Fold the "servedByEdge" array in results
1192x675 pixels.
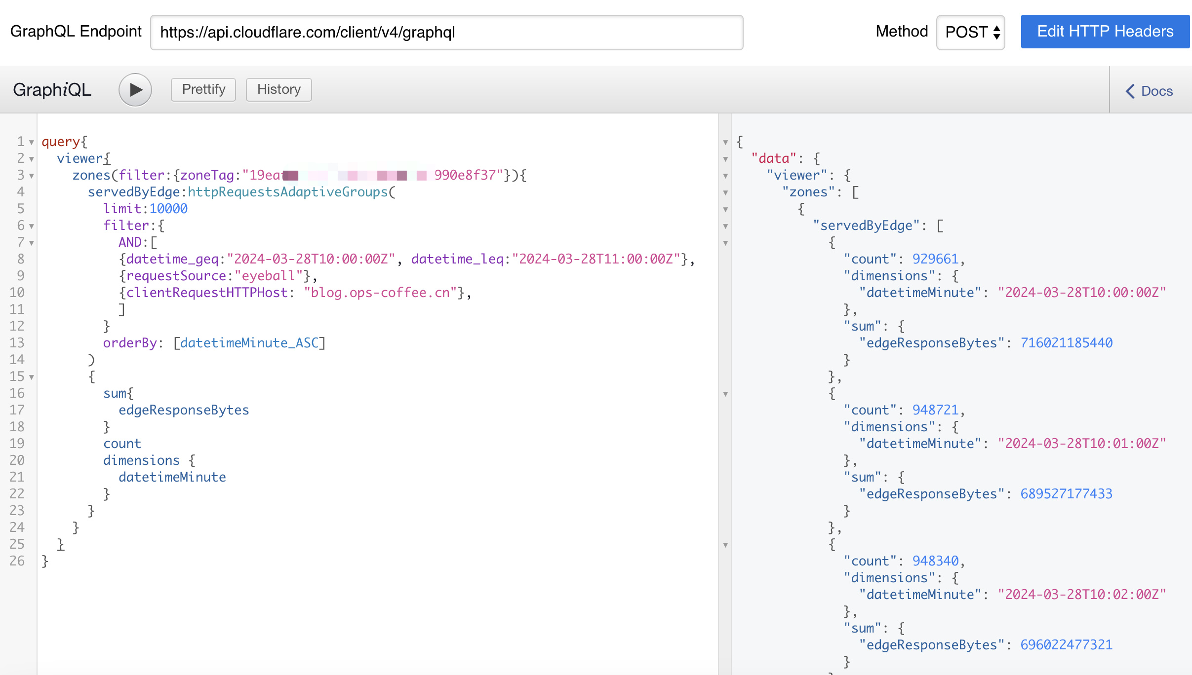click(x=725, y=226)
